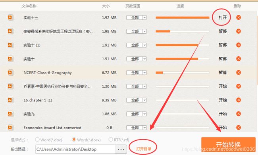Click the 页数范围 column header
Viewport: 258px width, 155px height.
click(133, 6)
